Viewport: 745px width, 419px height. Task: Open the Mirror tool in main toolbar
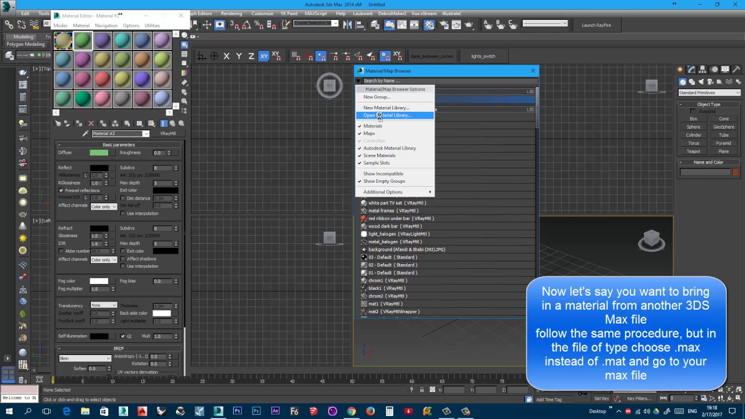point(347,24)
